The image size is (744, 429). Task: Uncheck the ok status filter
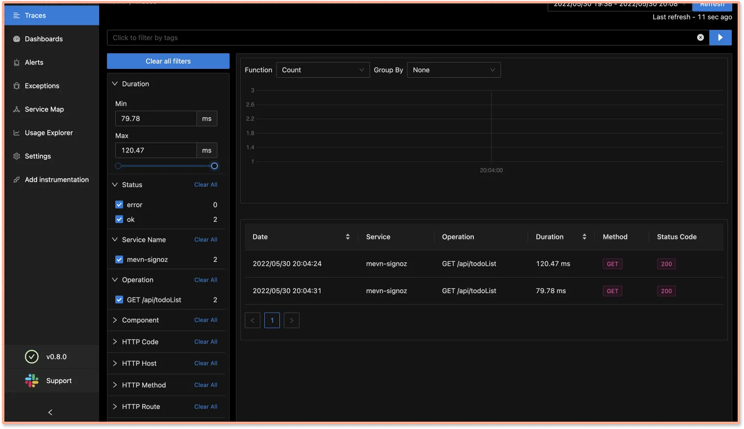pyautogui.click(x=119, y=219)
